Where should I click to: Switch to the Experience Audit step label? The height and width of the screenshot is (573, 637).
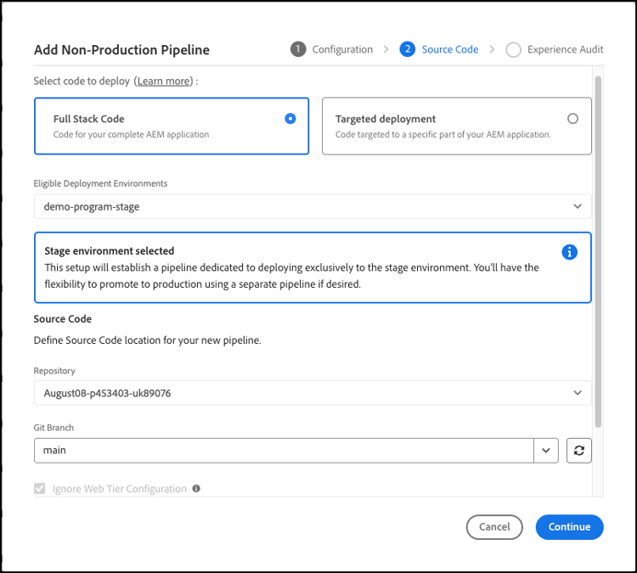pos(565,49)
